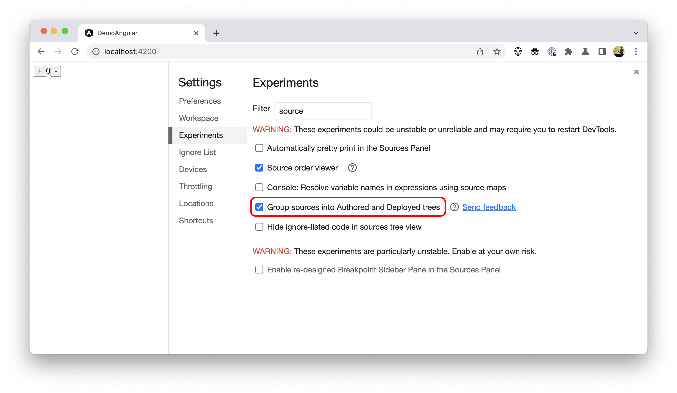
Task: Click the bookmark star icon
Action: tap(497, 51)
